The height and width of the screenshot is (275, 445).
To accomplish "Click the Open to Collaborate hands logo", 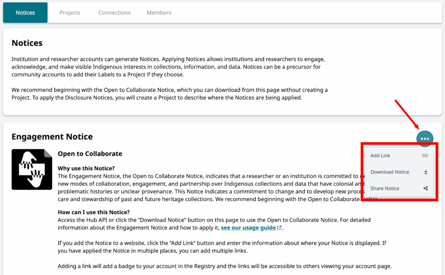I will (32, 169).
